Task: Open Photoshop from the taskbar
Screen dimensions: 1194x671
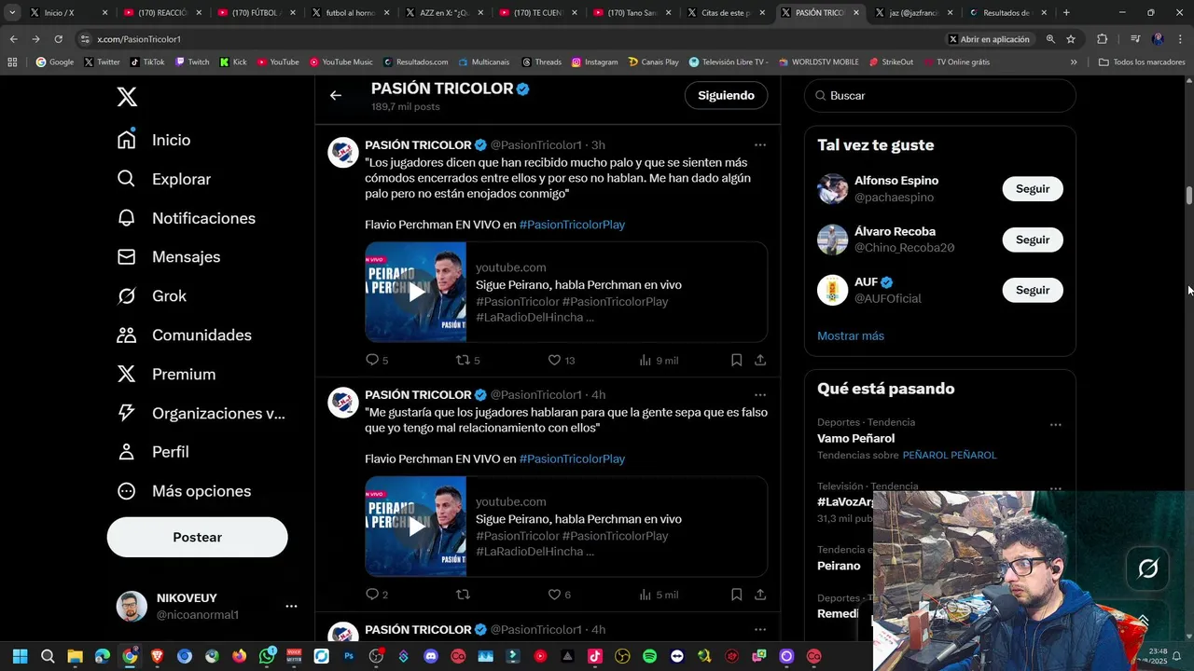Action: [x=349, y=656]
